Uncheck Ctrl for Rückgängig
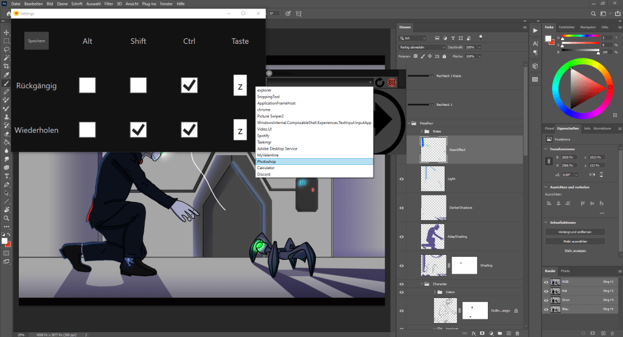 click(x=189, y=86)
